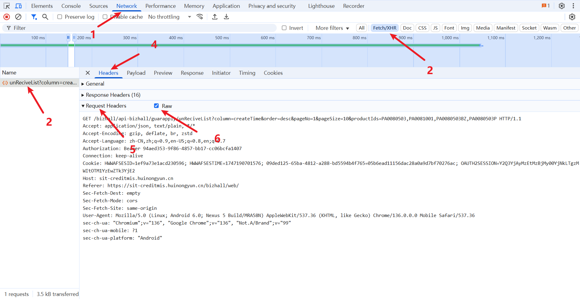Viewport: 580px width, 299px height.
Task: Clear the network log
Action: tap(18, 17)
